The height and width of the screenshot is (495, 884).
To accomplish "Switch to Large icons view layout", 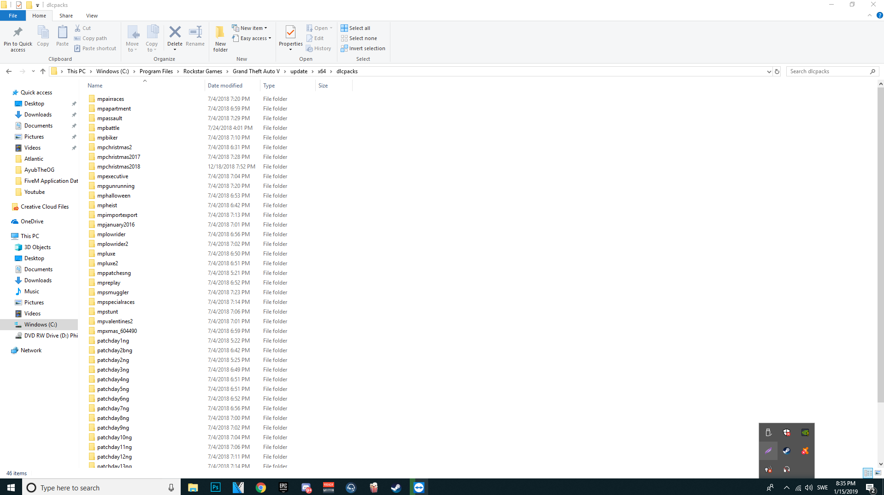I will coord(878,473).
